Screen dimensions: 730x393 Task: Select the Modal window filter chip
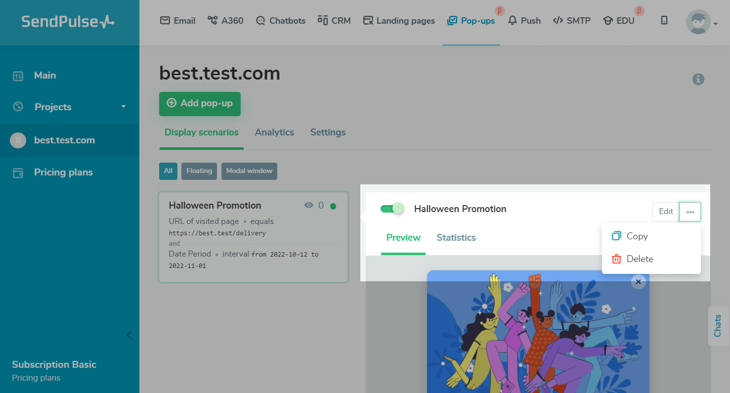(249, 171)
